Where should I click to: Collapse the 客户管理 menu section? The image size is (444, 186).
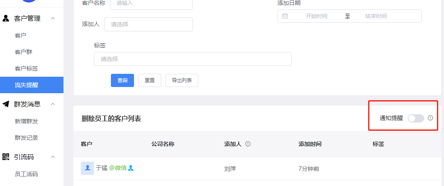53,19
